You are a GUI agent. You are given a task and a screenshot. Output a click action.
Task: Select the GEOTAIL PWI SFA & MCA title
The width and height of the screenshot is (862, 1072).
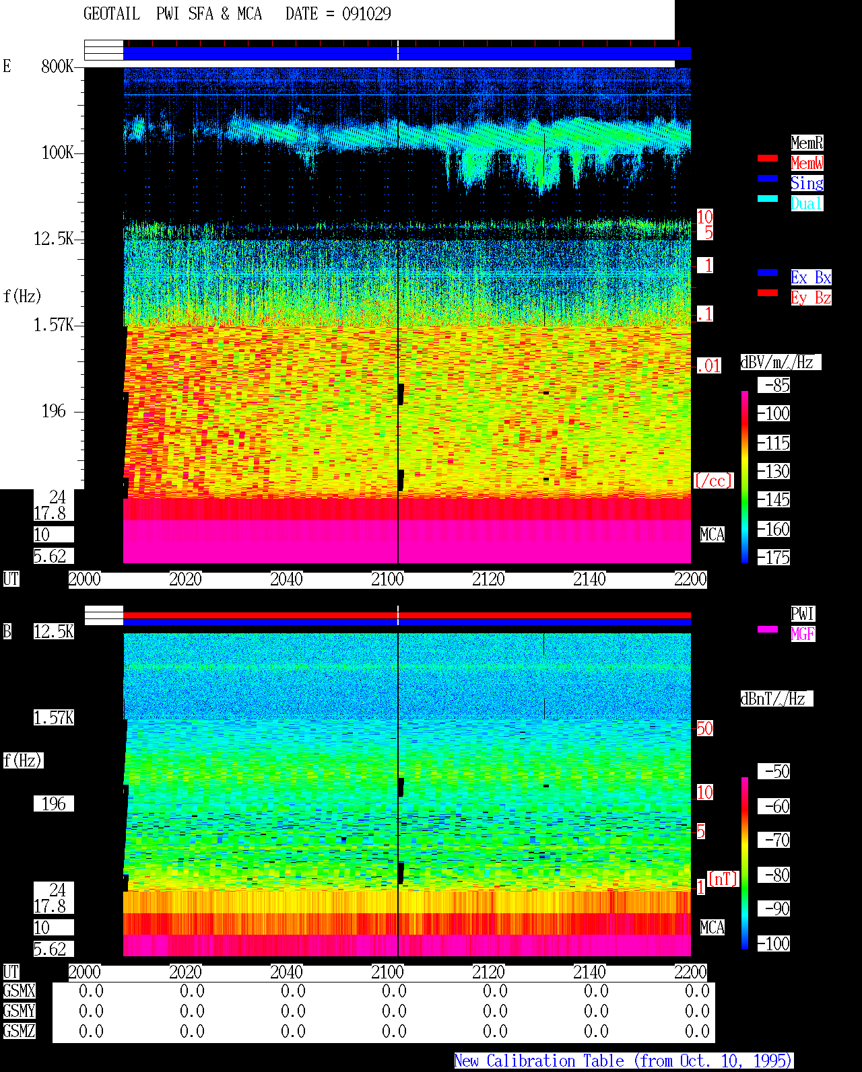pos(172,13)
